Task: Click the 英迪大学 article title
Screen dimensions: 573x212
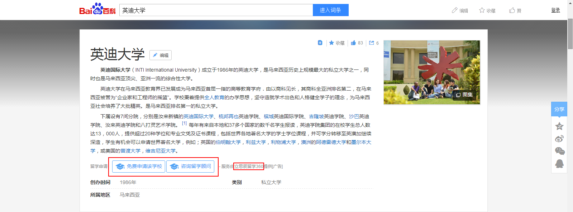Action: point(118,54)
